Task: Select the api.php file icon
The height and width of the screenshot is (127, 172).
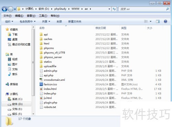Action: click(41, 75)
